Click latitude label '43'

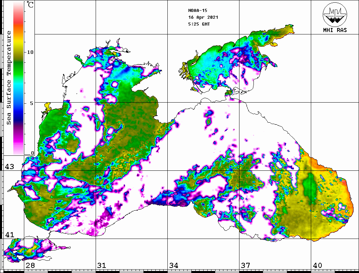[9, 167]
